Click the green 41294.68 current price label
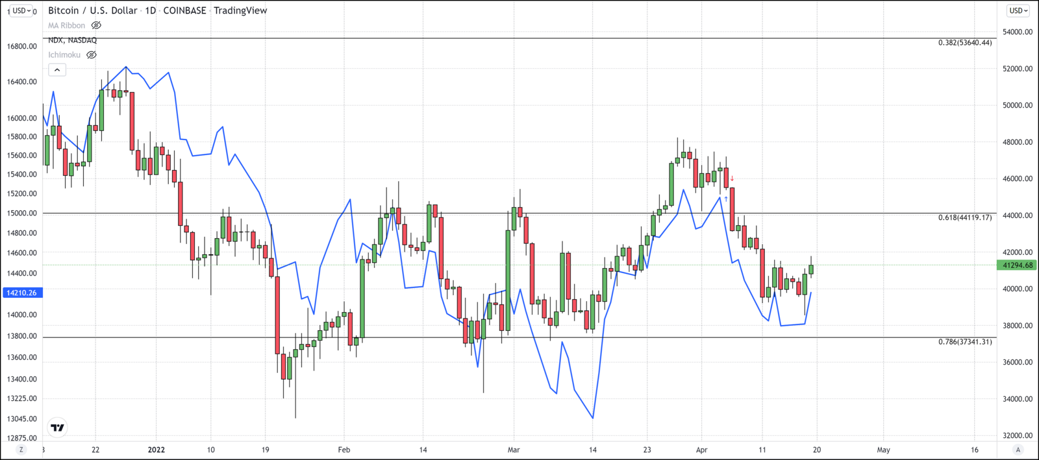 (x=1017, y=265)
